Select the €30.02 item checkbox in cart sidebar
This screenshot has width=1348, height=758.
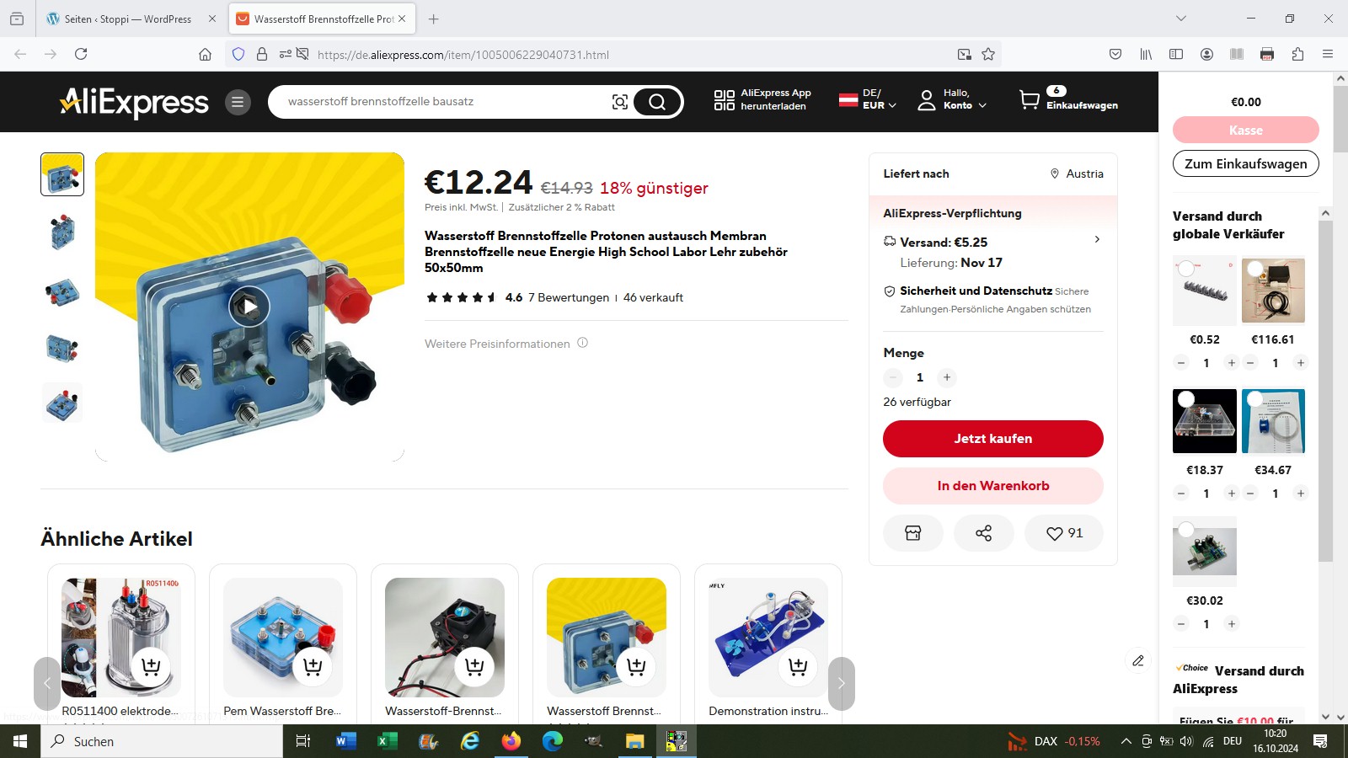[1186, 530]
